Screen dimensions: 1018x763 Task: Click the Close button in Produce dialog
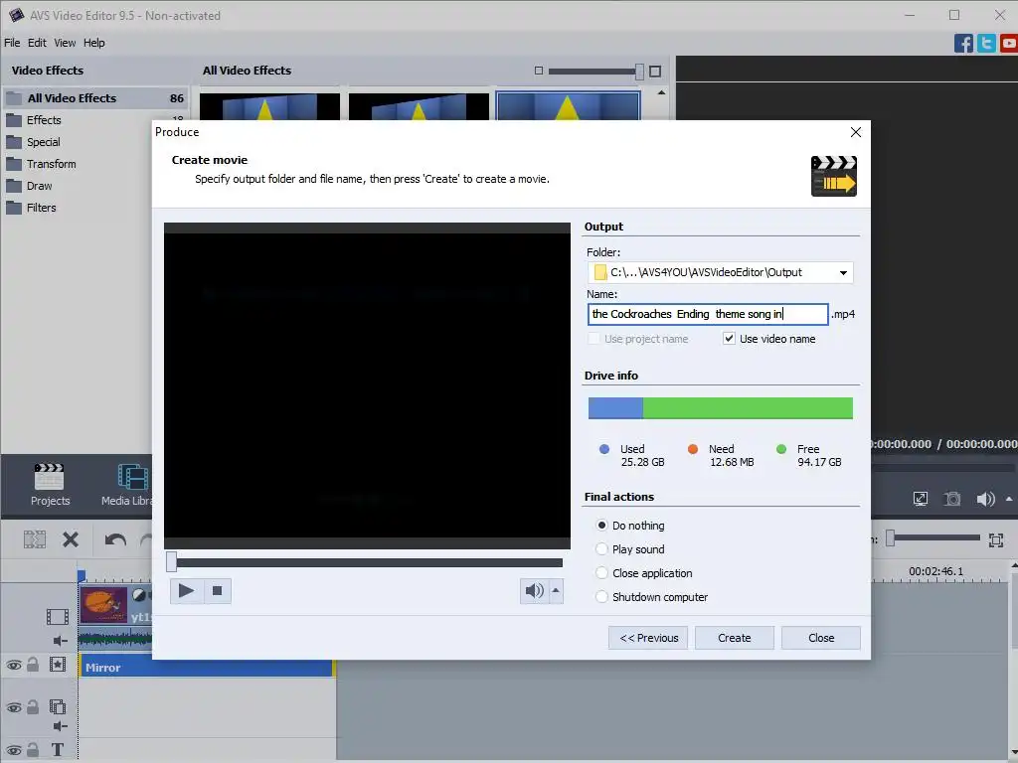point(820,638)
